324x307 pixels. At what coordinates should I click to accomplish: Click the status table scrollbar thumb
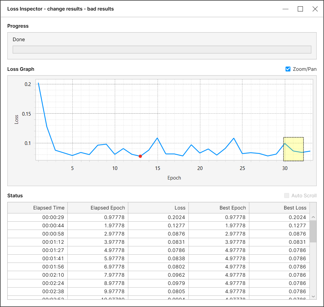[x=313, y=231]
